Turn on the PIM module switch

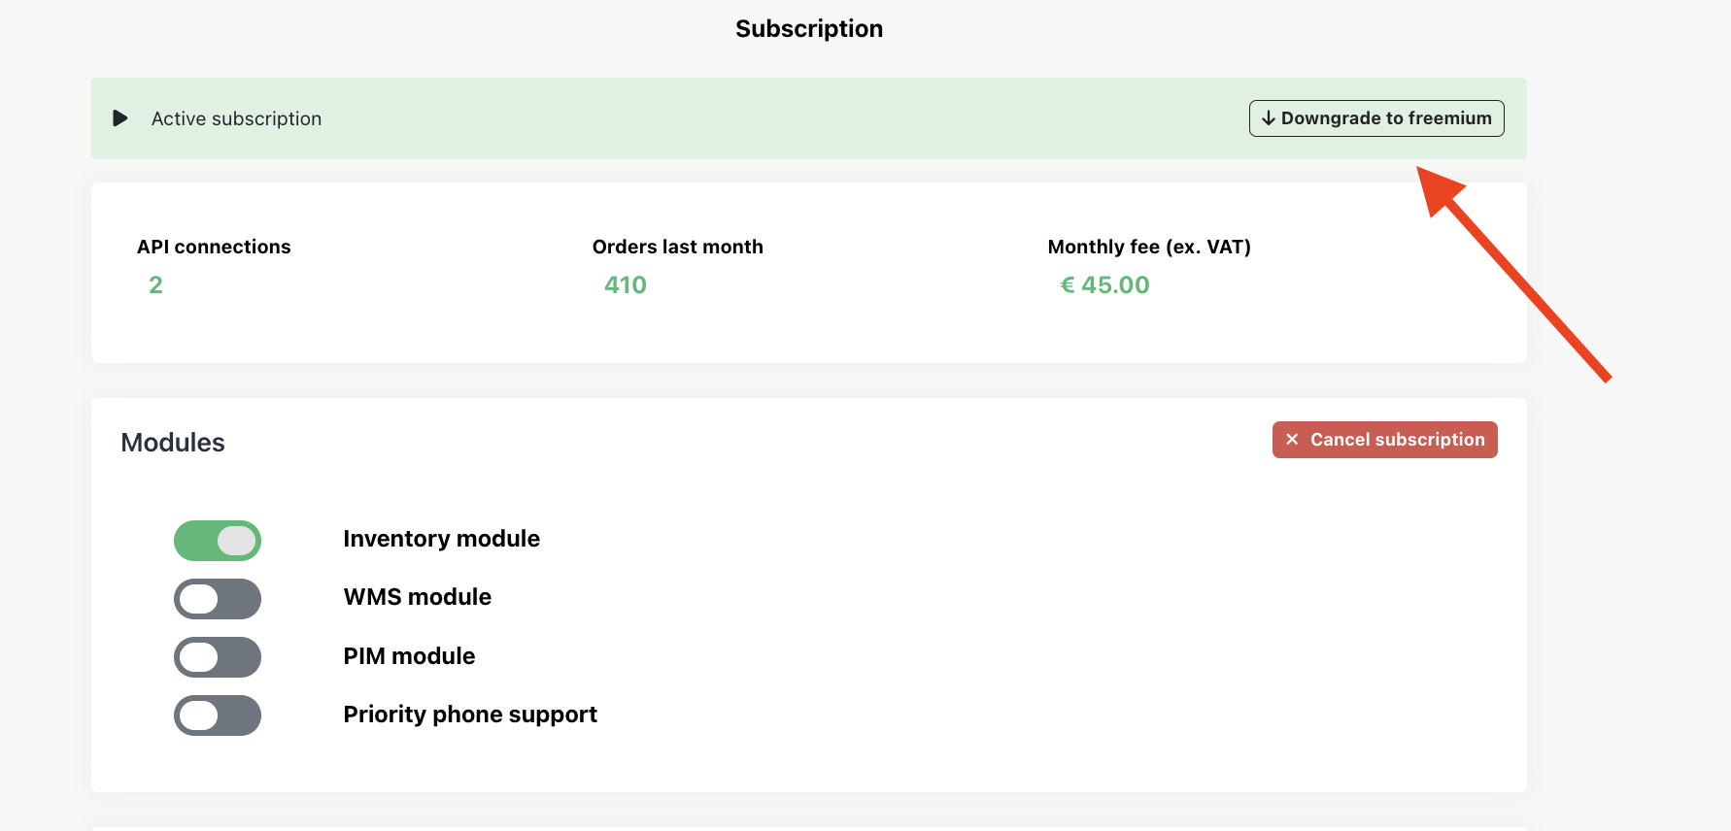(x=218, y=657)
